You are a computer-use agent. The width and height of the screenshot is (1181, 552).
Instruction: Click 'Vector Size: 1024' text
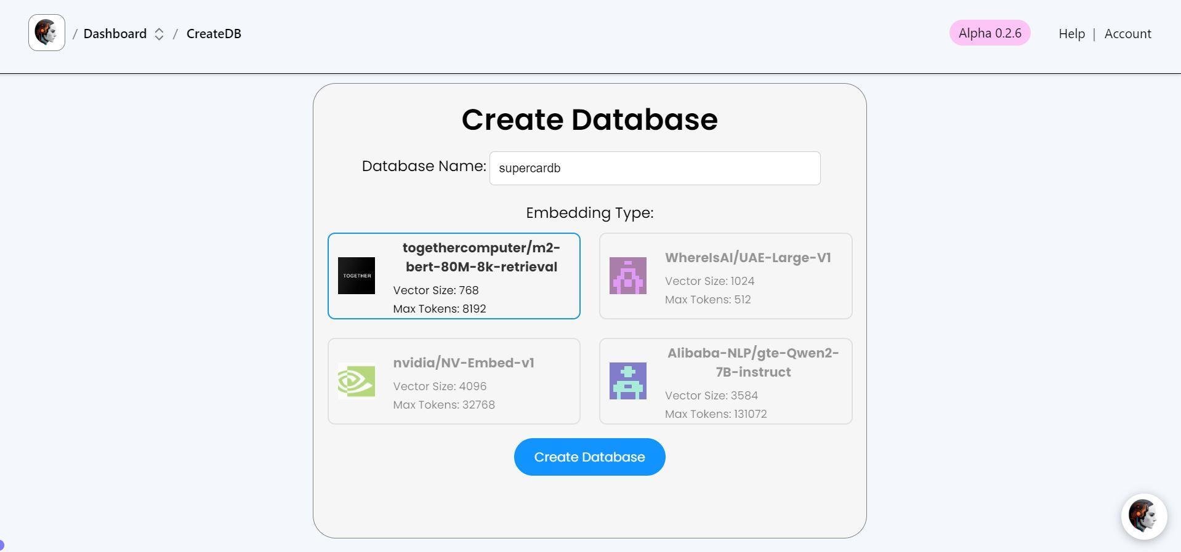coord(709,281)
